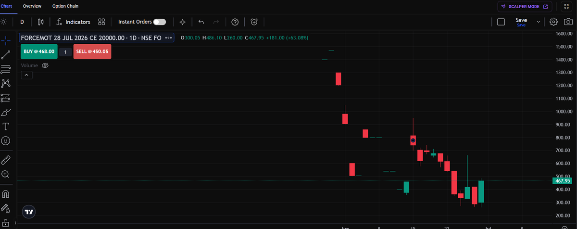Launch Scalper Mode
The height and width of the screenshot is (229, 577).
click(525, 6)
